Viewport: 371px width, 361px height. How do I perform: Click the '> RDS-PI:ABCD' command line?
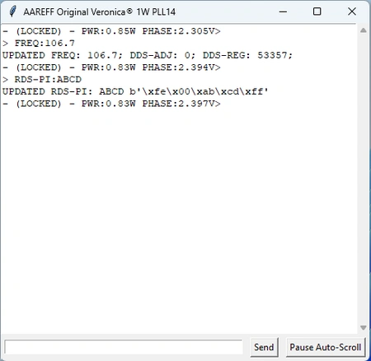[42, 79]
